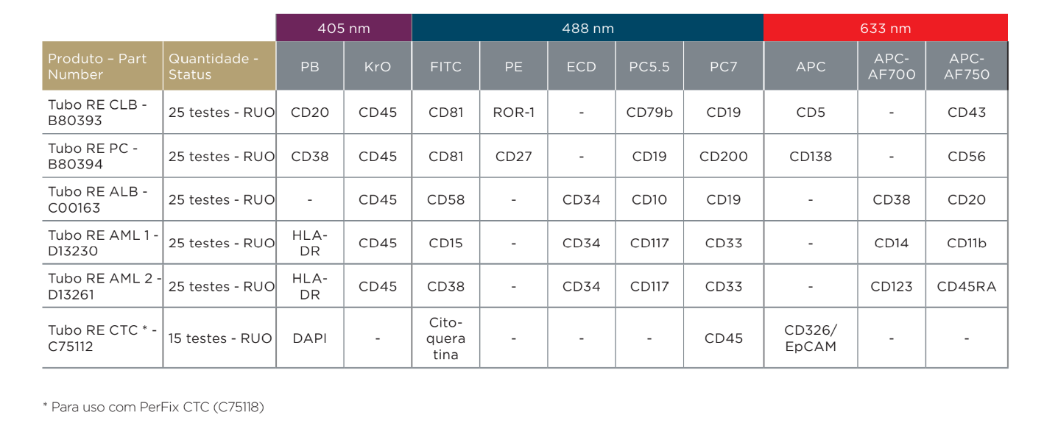This screenshot has width=1058, height=423.
Task: Select the CD45RA cell
Action: click(966, 286)
